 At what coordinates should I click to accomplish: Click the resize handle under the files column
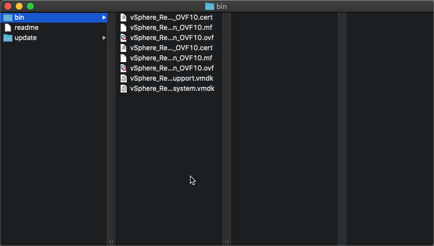coord(227,242)
